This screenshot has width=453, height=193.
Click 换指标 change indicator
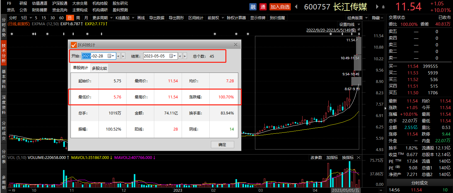pos(348,157)
